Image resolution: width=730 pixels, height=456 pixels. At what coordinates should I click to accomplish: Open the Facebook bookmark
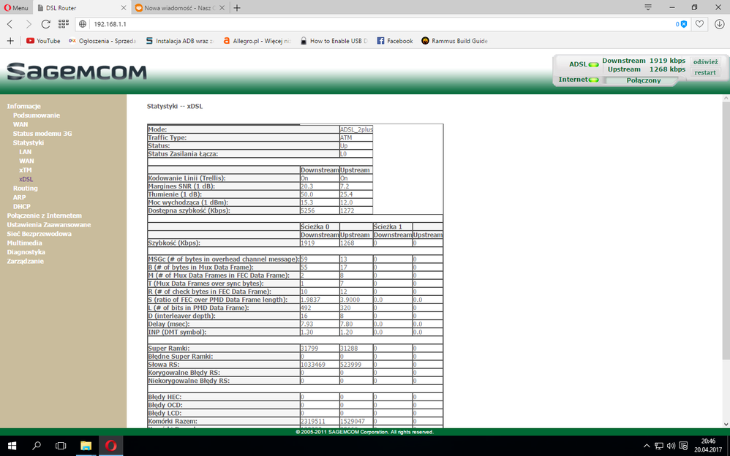[x=395, y=41]
